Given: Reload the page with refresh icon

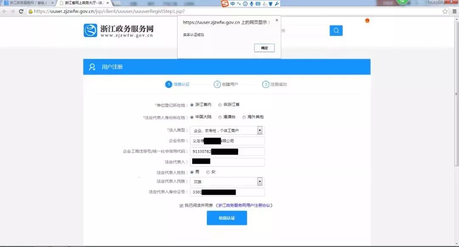Looking at the screenshot, I should [x=21, y=11].
